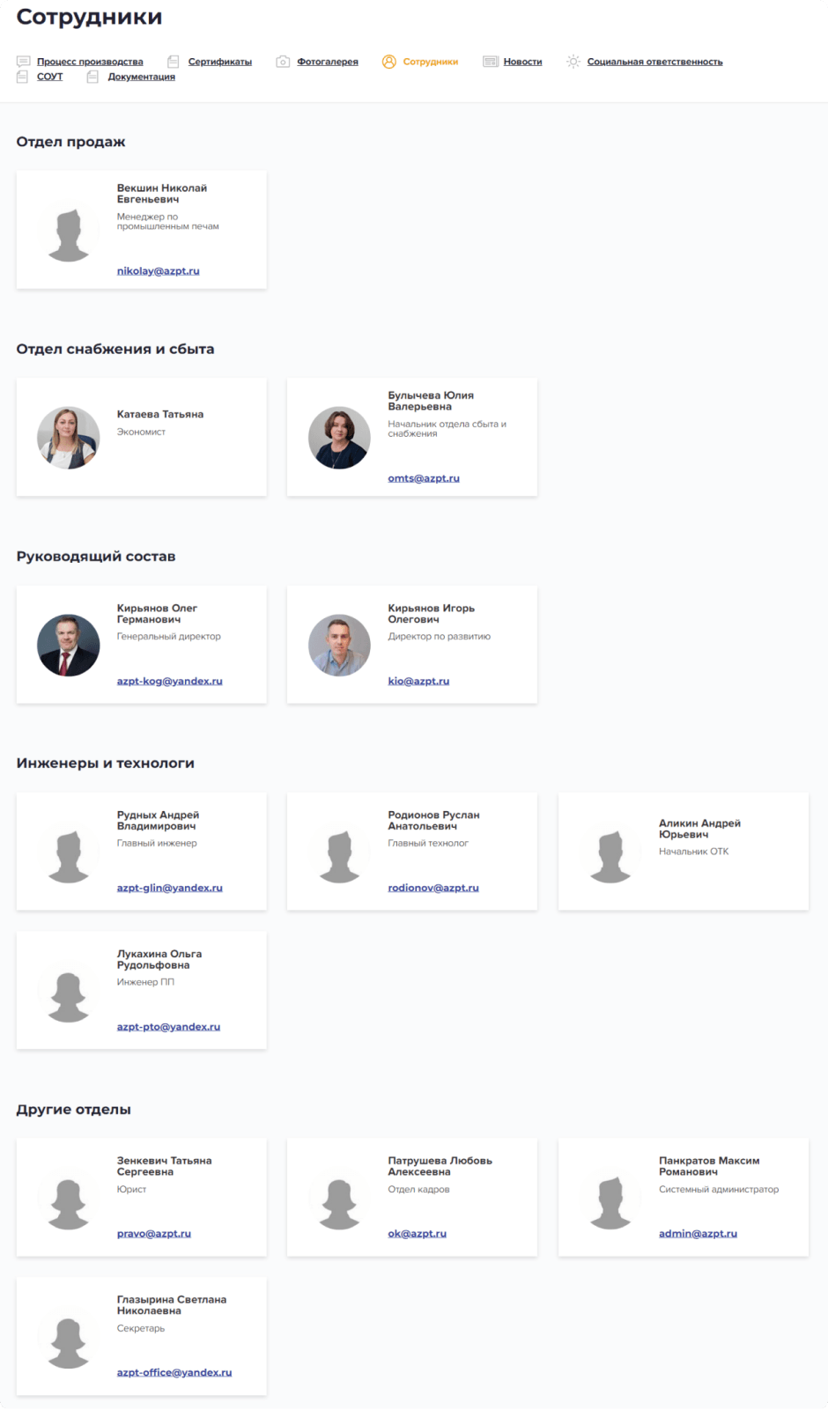Click Катаева Татьяна's profile photo
The image size is (828, 1410).
tap(69, 438)
